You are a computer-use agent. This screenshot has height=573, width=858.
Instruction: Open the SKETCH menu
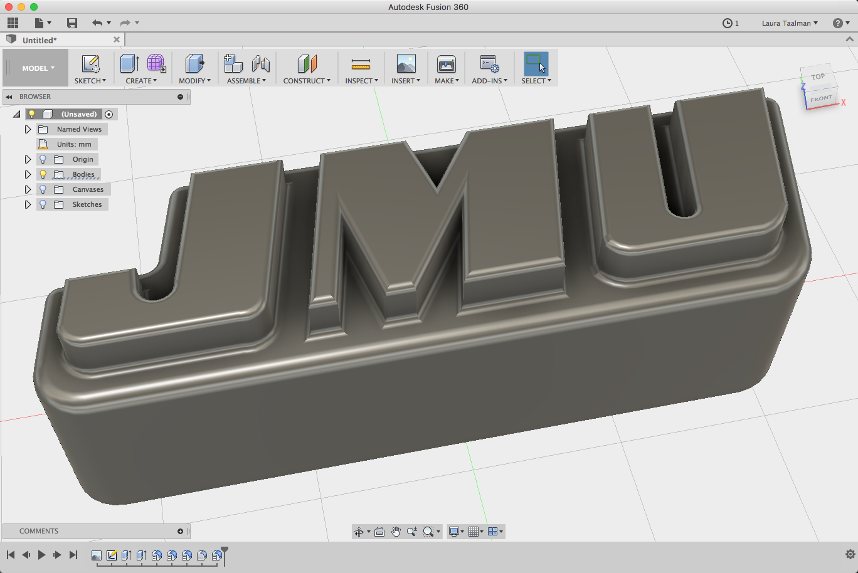click(90, 81)
